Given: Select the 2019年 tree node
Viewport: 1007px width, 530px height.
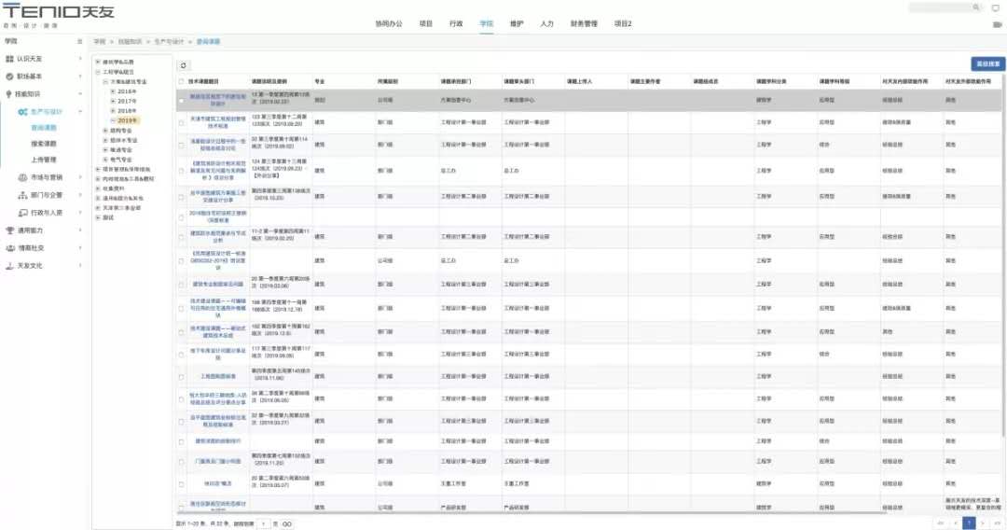Looking at the screenshot, I should (x=128, y=120).
